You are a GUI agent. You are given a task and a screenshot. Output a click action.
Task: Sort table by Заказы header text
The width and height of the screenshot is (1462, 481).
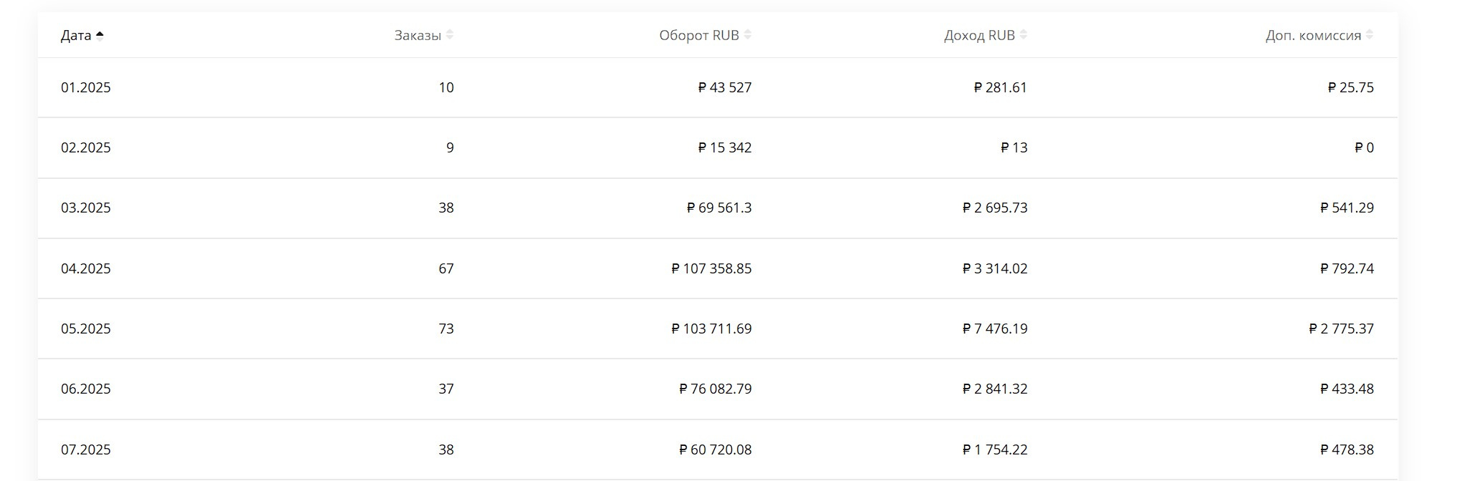click(x=418, y=36)
